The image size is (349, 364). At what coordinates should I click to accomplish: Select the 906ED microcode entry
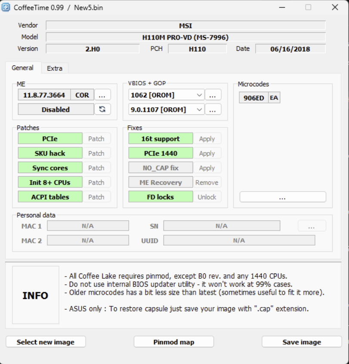253,98
